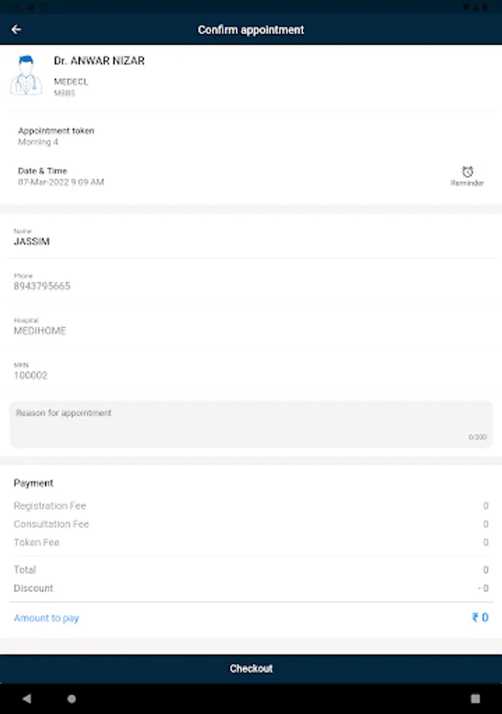
Task: Tap the Hospital field MEDIHOME
Action: pos(40,331)
